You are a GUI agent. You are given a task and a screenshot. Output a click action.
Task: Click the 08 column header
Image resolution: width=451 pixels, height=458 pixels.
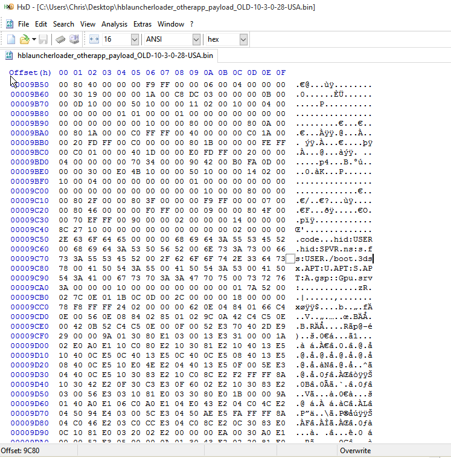179,73
